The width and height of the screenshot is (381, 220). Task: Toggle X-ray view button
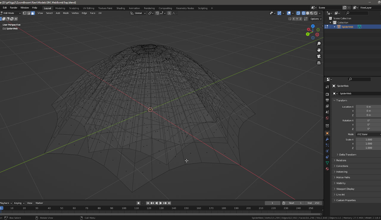298,13
